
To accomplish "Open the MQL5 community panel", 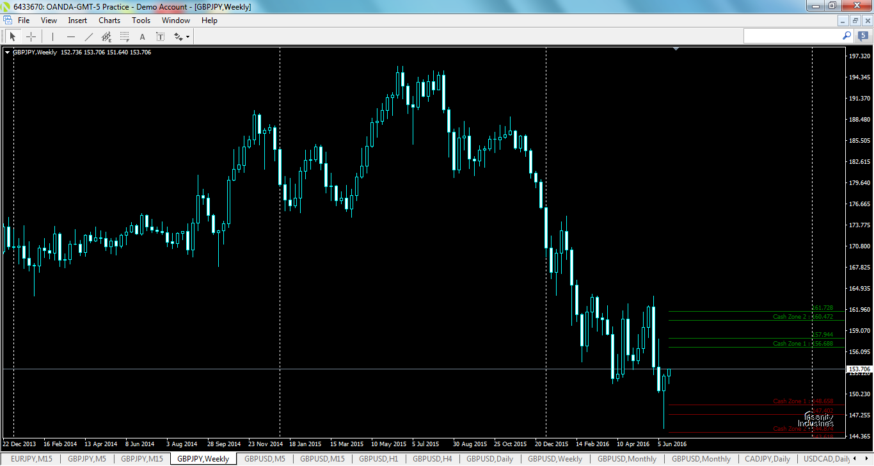I will coord(861,36).
